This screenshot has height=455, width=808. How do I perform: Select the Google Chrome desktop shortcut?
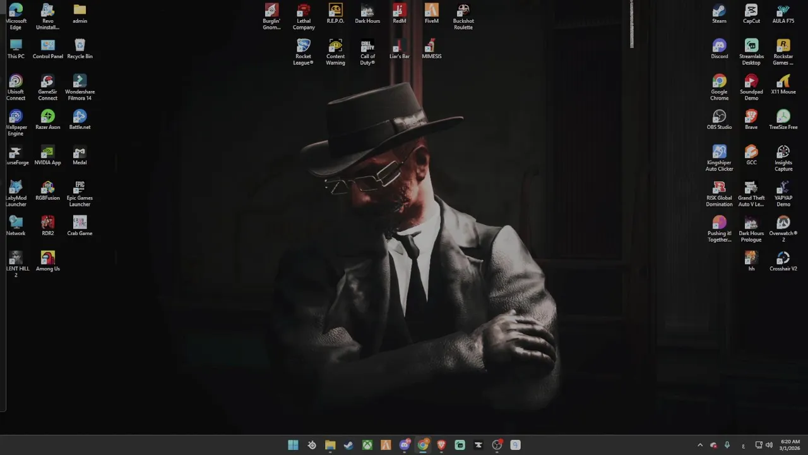(x=719, y=88)
